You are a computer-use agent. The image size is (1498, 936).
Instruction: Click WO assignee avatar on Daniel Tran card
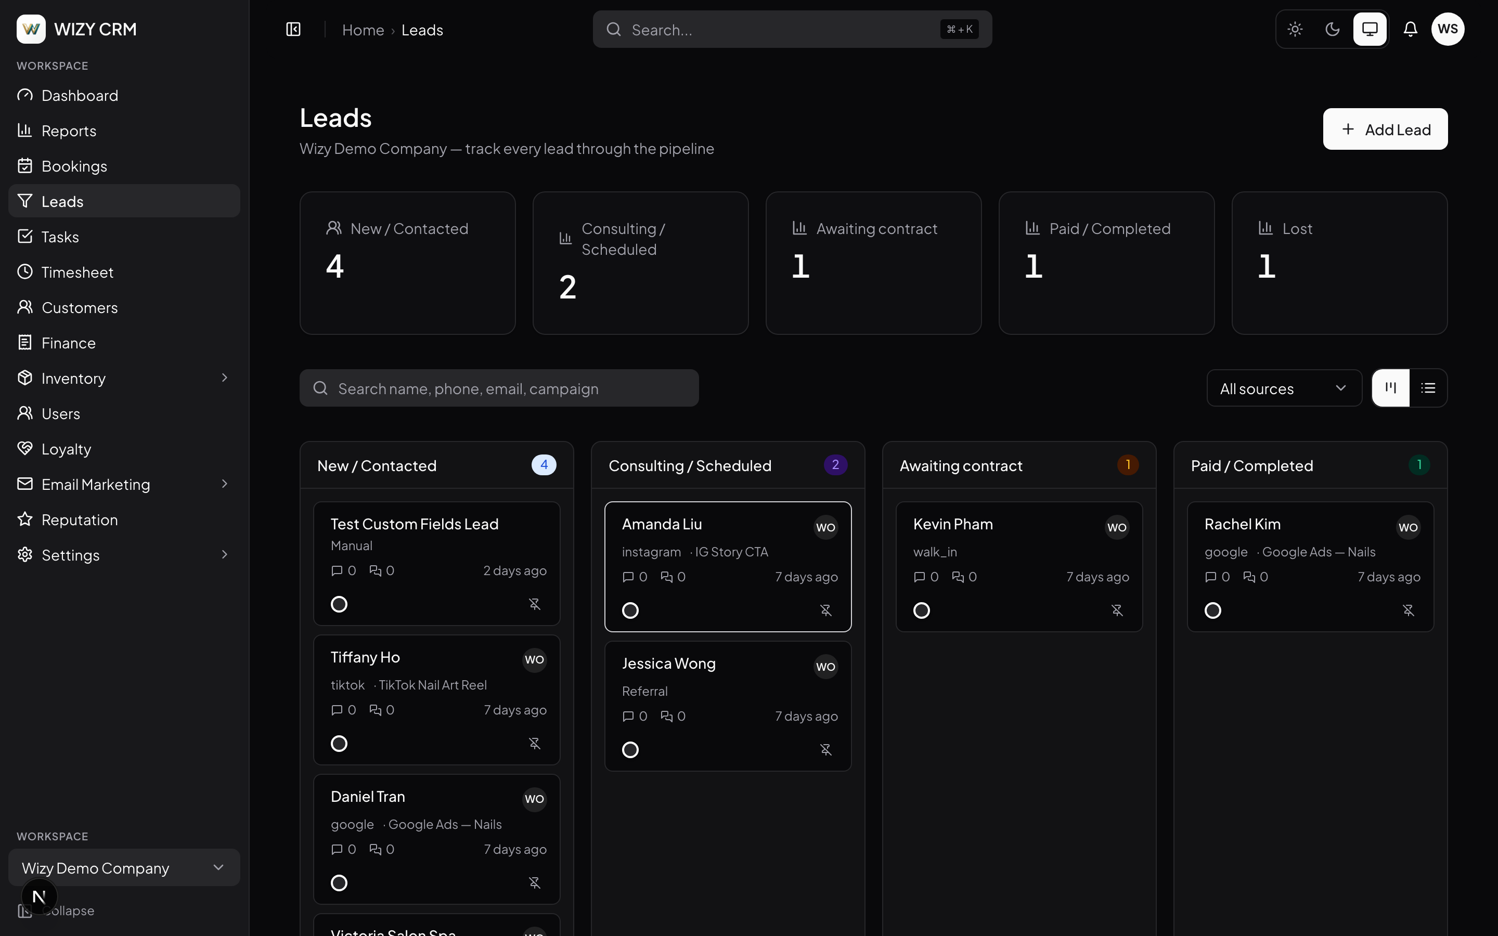coord(535,799)
